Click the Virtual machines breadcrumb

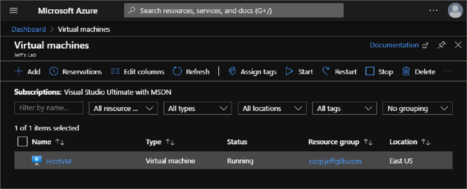(84, 29)
